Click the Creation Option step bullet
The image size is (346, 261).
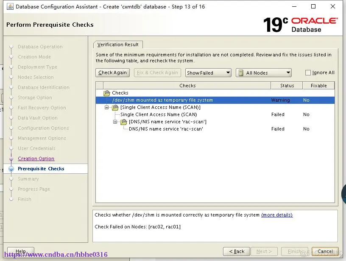(x=11, y=159)
